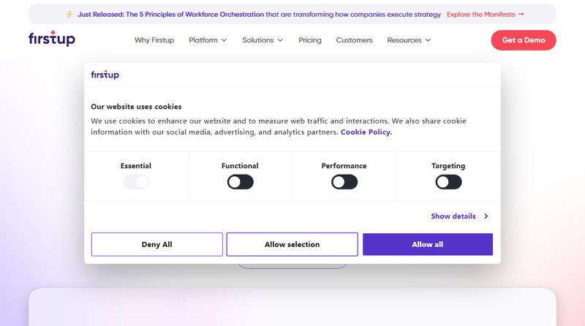This screenshot has height=326, width=585.
Task: Click the Firstup logo in the header
Action: pos(51,39)
